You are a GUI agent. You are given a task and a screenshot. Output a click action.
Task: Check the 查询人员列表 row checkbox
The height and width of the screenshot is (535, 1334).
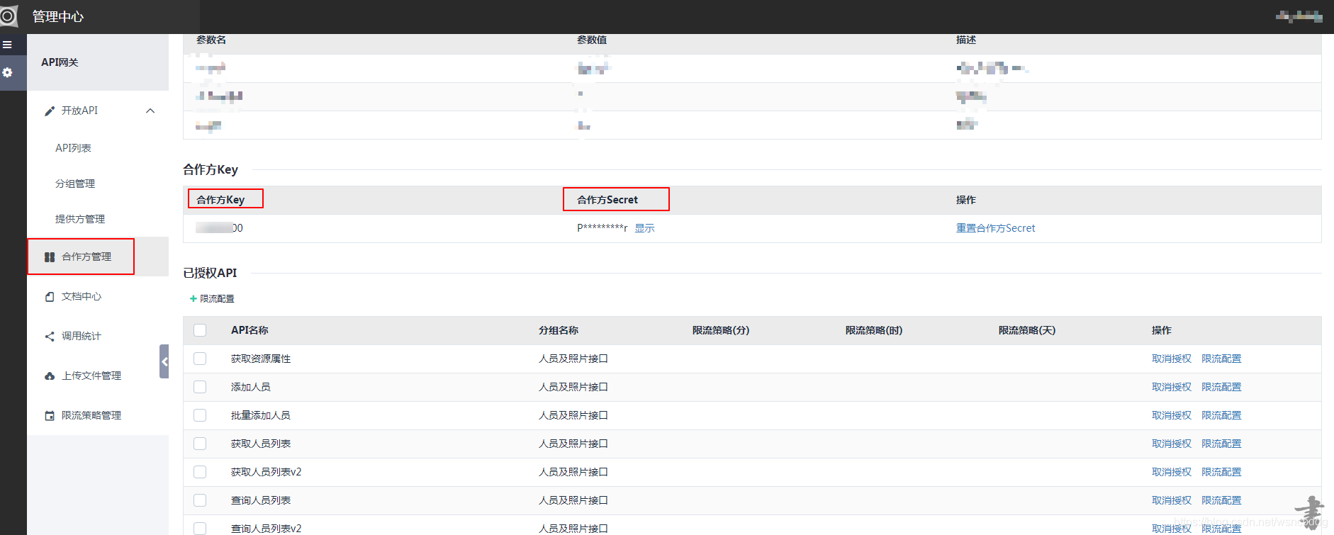click(200, 500)
